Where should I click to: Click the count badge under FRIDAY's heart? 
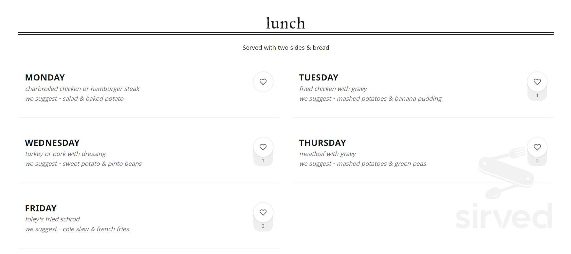tap(263, 226)
